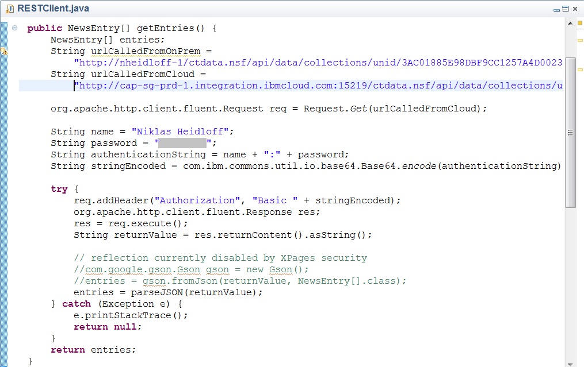Click the vertical scrollbar up arrow
The height and width of the screenshot is (367, 584).
tap(570, 24)
